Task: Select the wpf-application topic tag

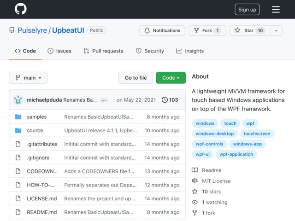Action: tap(236, 154)
